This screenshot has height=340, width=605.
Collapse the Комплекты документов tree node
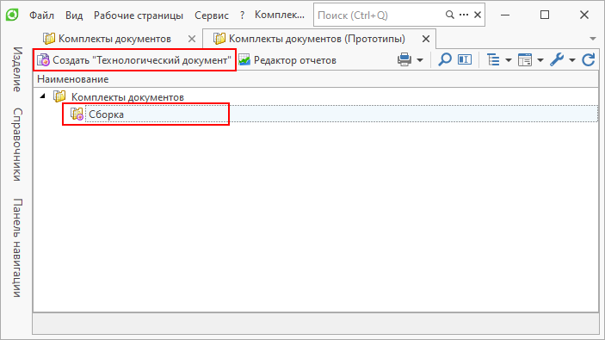[x=43, y=96]
